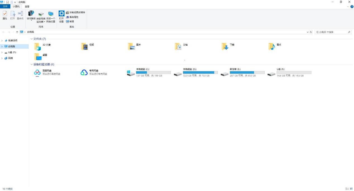
Task: Open 打开设置 gear icon
Action: (61, 17)
